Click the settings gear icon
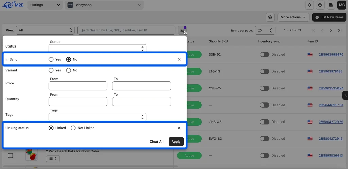The image size is (348, 169). [270, 17]
